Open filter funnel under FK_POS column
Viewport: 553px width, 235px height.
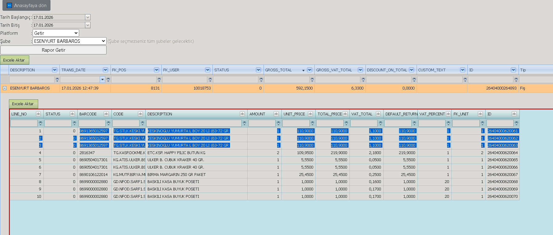click(159, 80)
